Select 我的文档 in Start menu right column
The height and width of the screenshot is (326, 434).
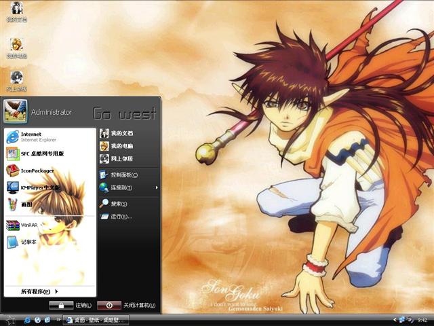[x=129, y=133]
